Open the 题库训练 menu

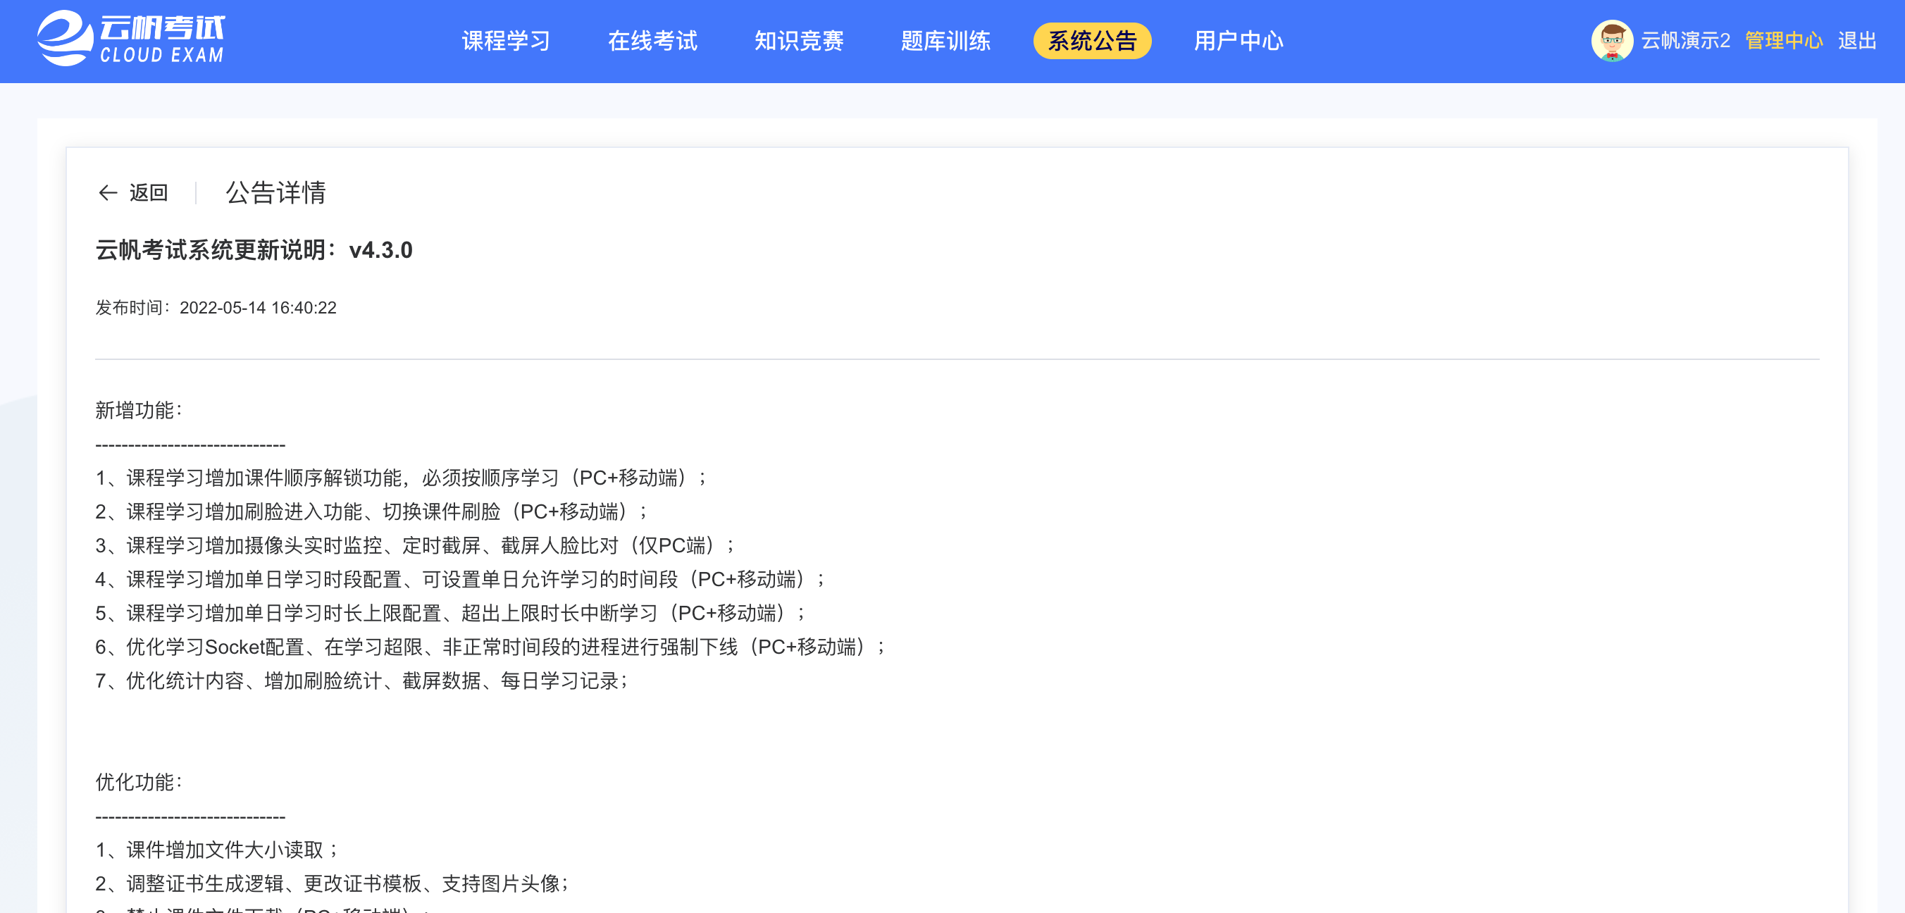945,41
